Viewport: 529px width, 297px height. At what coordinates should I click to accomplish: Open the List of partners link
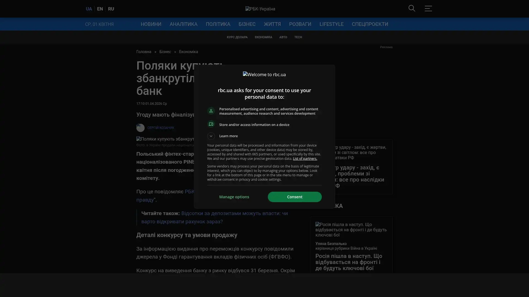coord(305,159)
